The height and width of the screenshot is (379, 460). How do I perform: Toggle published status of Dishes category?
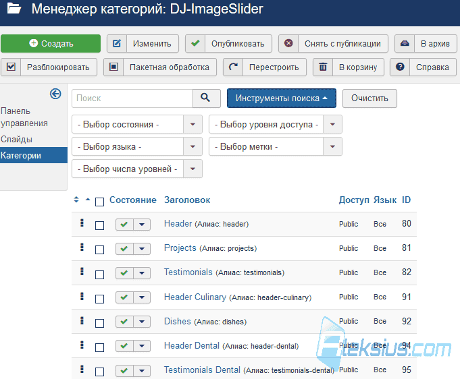pyautogui.click(x=124, y=322)
